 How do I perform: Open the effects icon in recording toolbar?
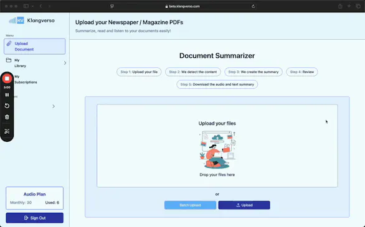click(7, 131)
